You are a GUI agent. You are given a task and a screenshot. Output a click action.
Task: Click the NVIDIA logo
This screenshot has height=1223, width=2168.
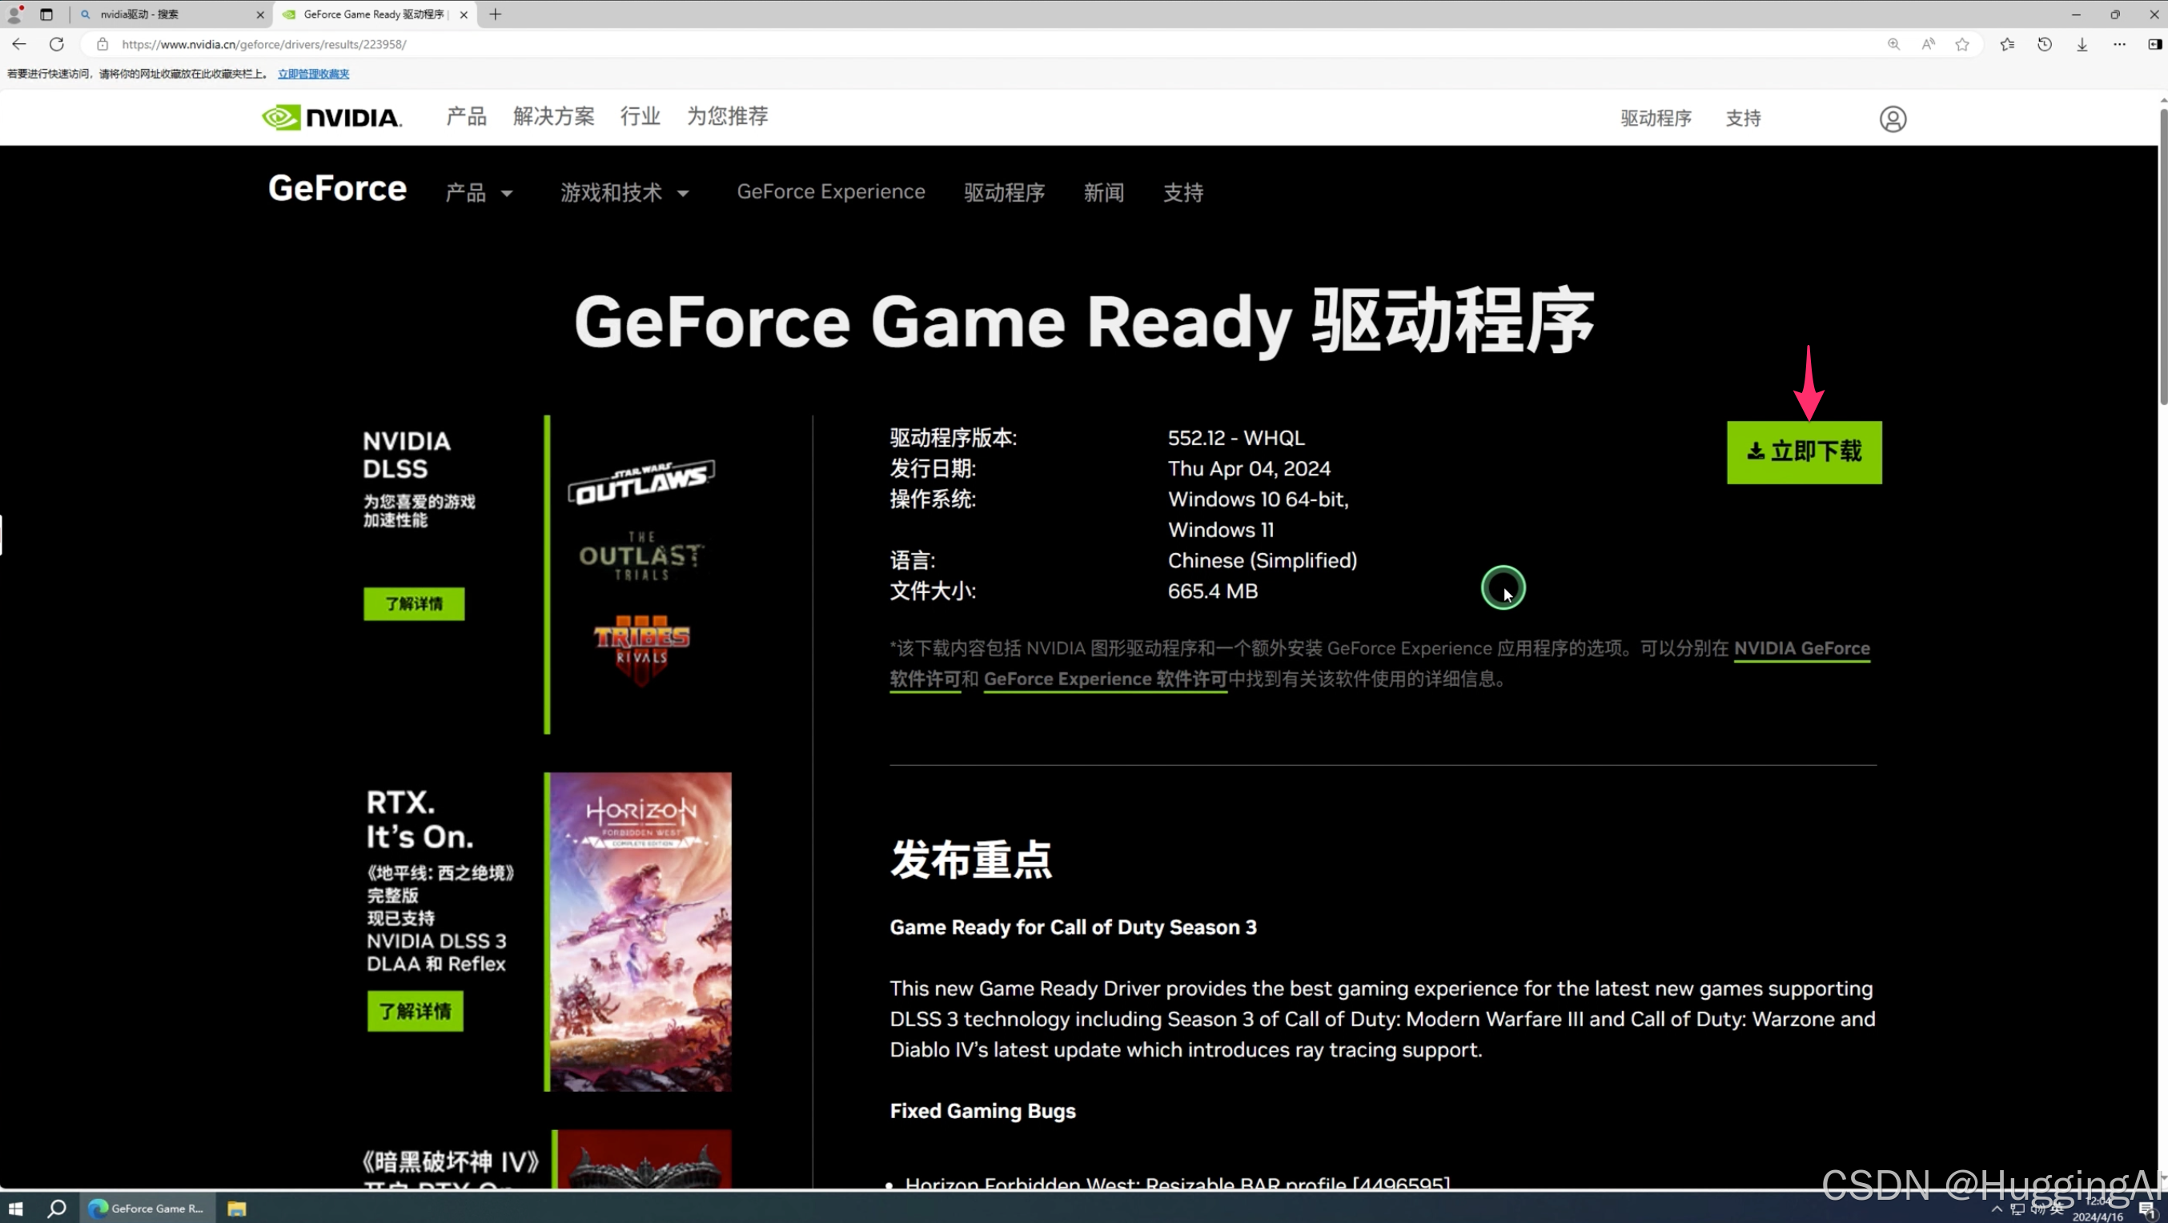pyautogui.click(x=331, y=117)
